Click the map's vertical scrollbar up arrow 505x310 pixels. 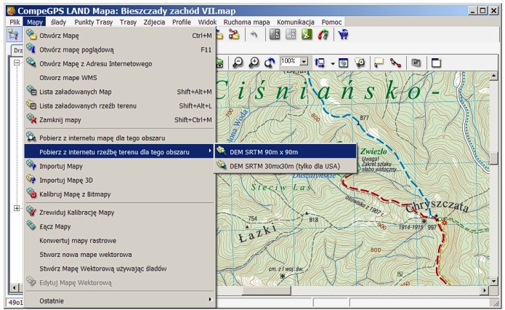[493, 76]
